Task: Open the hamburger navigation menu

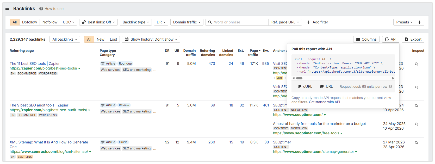Action: tap(7, 8)
